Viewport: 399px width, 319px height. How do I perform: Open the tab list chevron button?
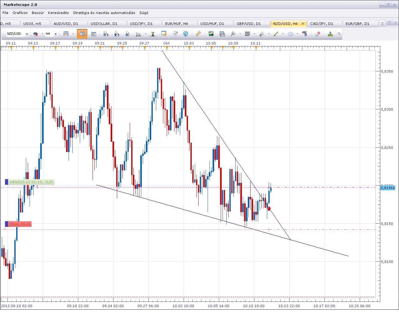[382, 23]
